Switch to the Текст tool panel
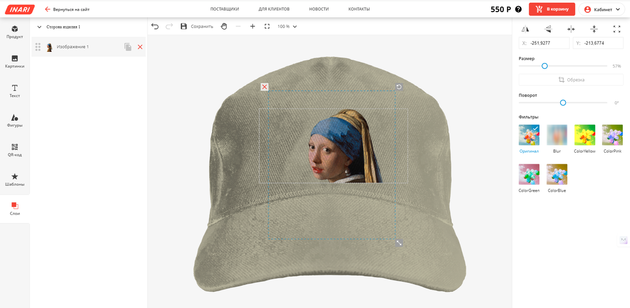 point(15,91)
